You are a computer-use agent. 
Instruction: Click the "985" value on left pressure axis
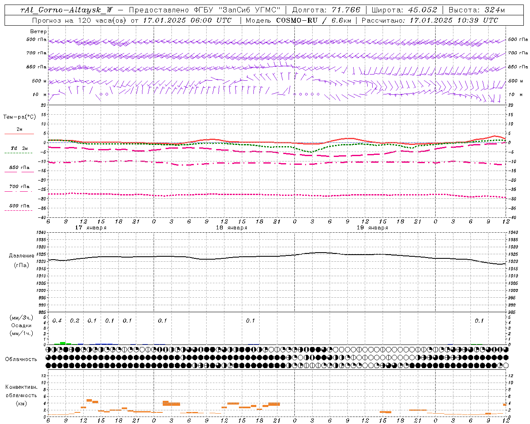click(42, 312)
